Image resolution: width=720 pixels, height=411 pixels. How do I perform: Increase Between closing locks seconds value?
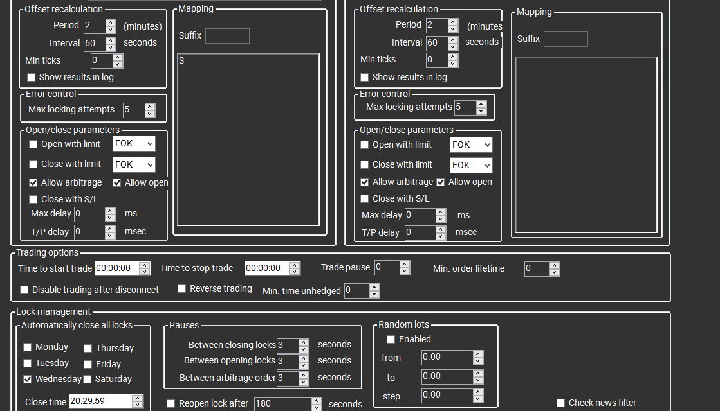pyautogui.click(x=304, y=342)
